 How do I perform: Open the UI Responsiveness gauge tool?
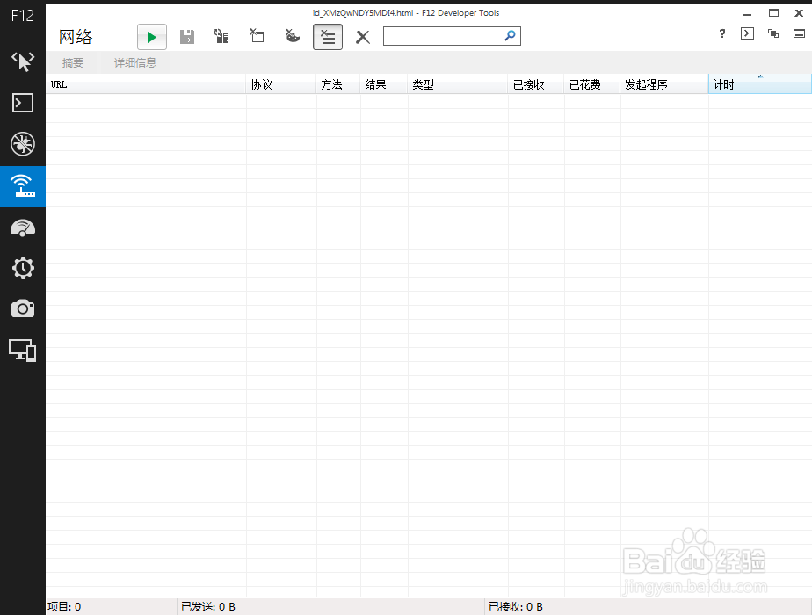tap(23, 228)
